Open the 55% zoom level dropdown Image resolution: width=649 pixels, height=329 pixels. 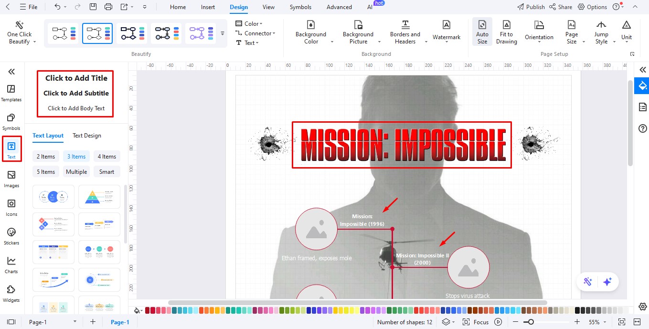tap(597, 322)
